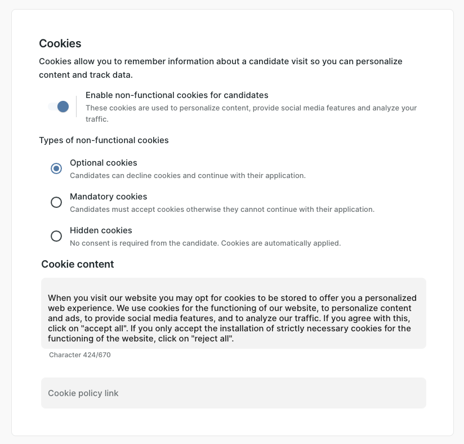464x444 pixels.
Task: Click 'No consent is required' description
Action: click(205, 243)
